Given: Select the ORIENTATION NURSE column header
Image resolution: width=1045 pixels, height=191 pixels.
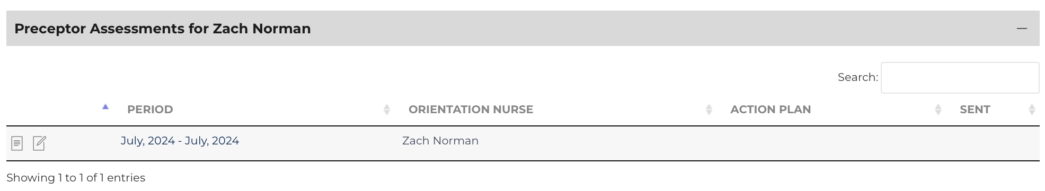Looking at the screenshot, I should click(471, 110).
